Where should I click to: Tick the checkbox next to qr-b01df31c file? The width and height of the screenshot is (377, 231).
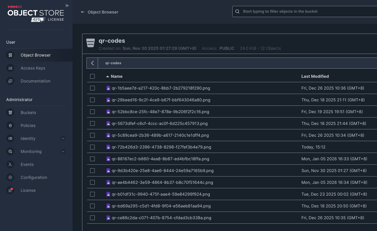pos(92,194)
